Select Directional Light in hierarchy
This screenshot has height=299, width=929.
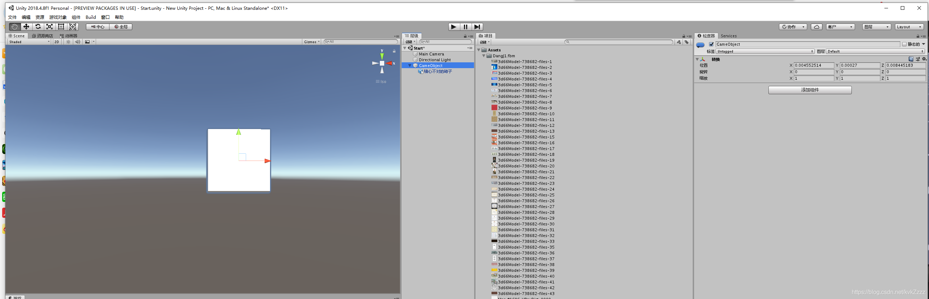point(435,60)
